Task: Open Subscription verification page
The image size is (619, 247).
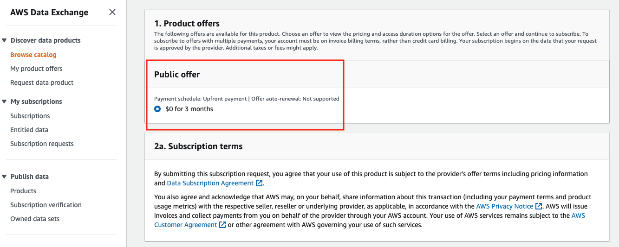Action: (46, 205)
